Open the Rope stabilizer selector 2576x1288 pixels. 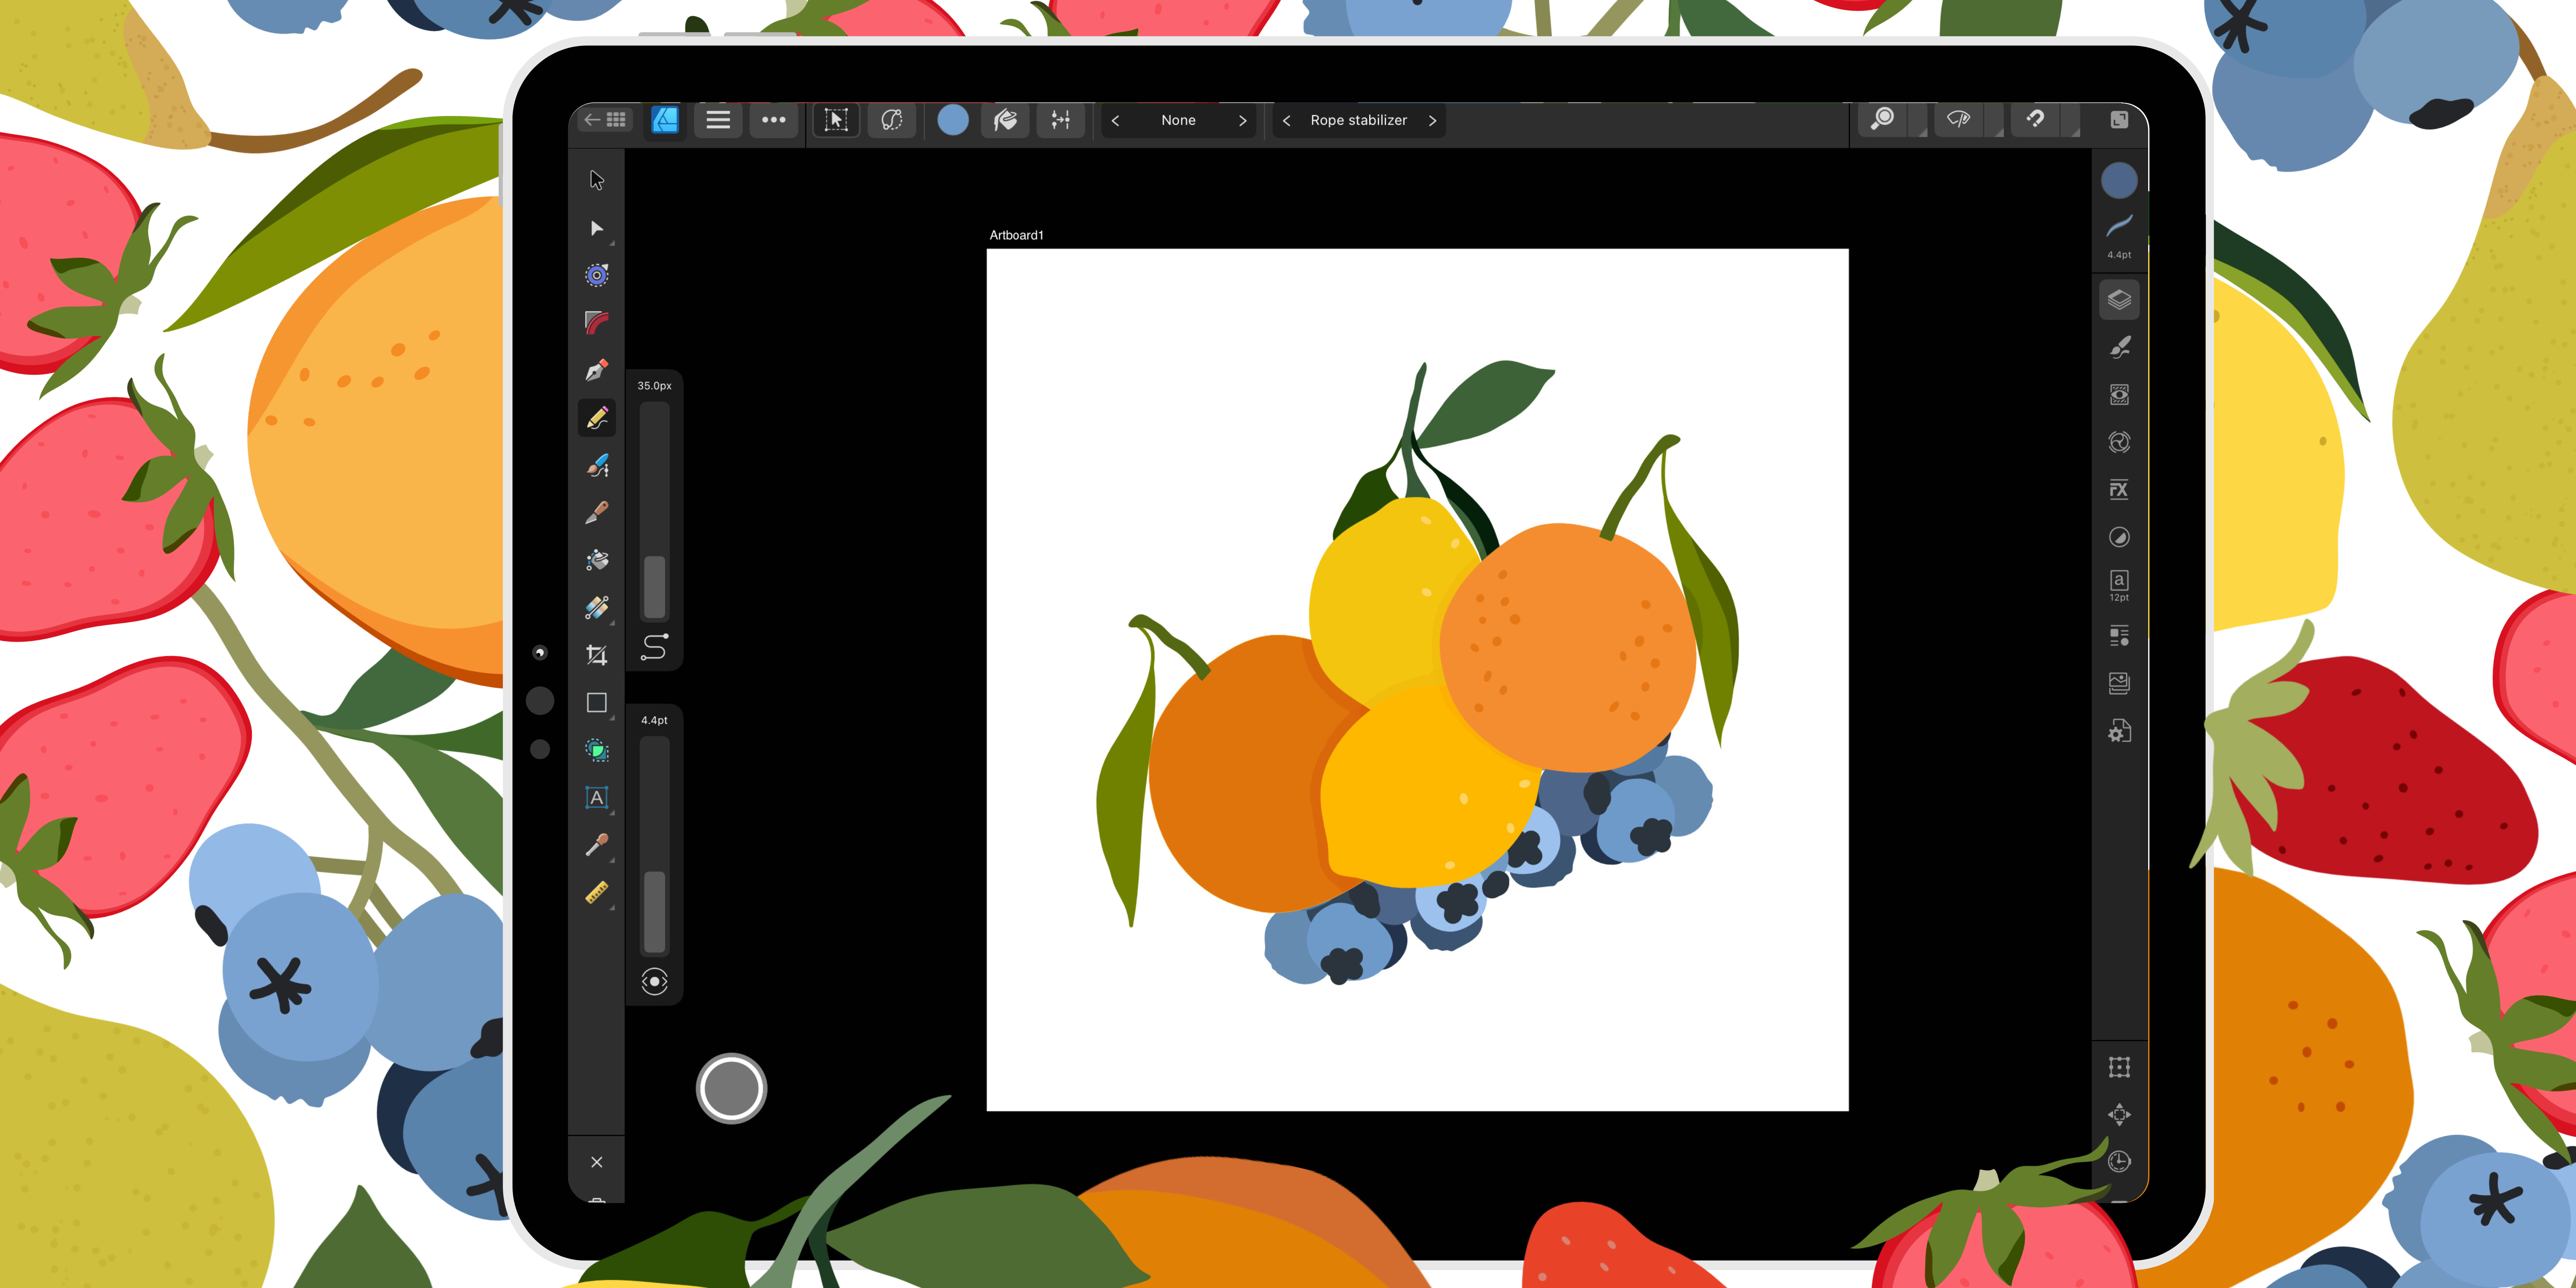pyautogui.click(x=1359, y=120)
